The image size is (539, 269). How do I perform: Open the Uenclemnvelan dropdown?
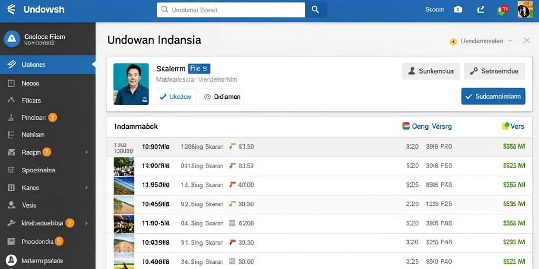point(481,41)
